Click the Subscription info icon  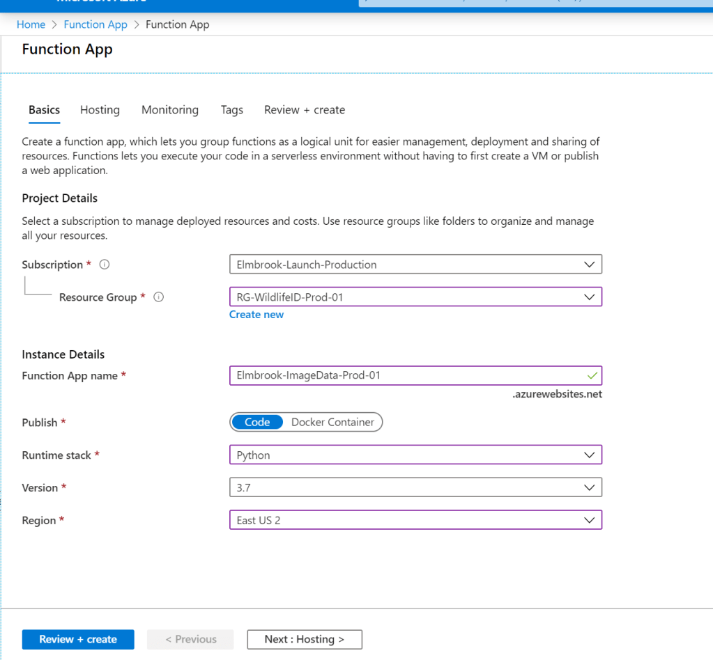click(105, 265)
